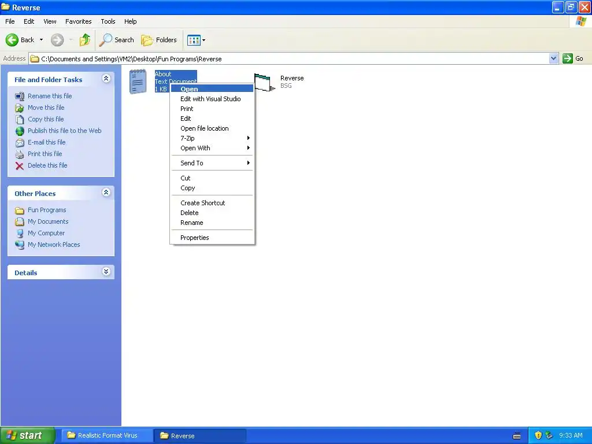Click the keyboard icon in the taskbar
Viewport: 592px width, 444px height.
pyautogui.click(x=517, y=436)
